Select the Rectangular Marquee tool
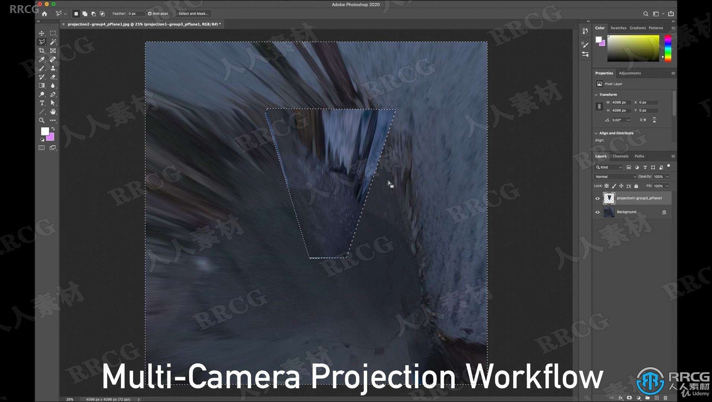This screenshot has height=402, width=712. [53, 33]
